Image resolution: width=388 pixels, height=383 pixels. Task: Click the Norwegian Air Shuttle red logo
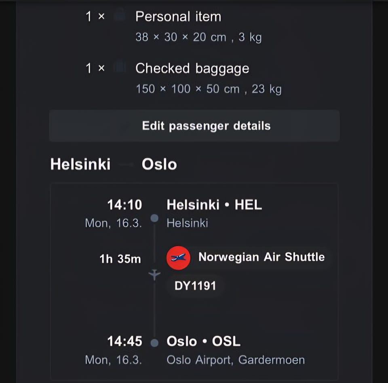point(178,258)
